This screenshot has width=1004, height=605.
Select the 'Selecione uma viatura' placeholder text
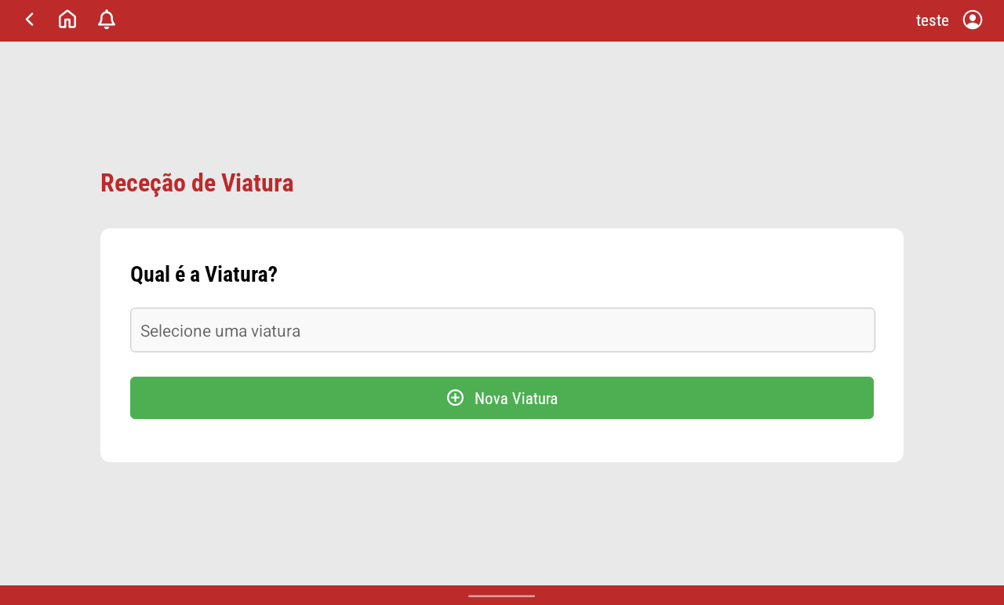click(x=220, y=331)
